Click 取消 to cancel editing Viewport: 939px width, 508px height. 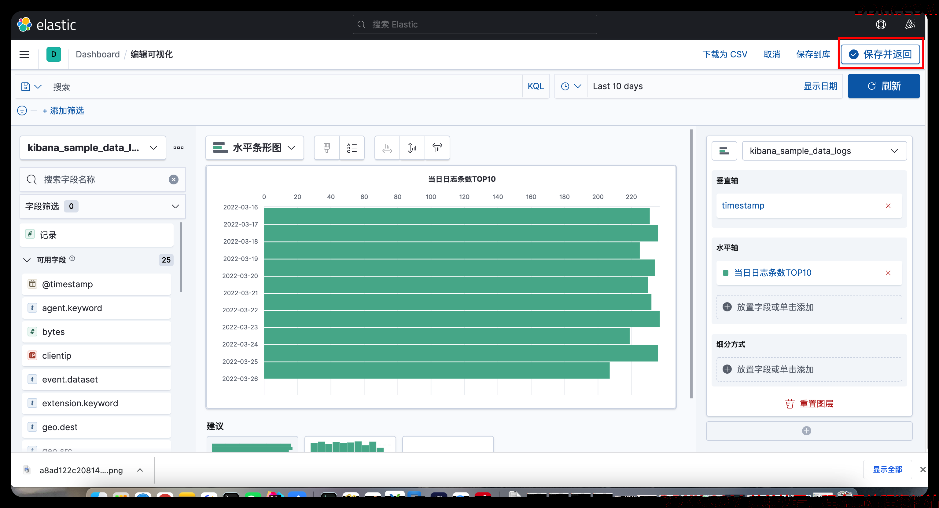pyautogui.click(x=771, y=54)
